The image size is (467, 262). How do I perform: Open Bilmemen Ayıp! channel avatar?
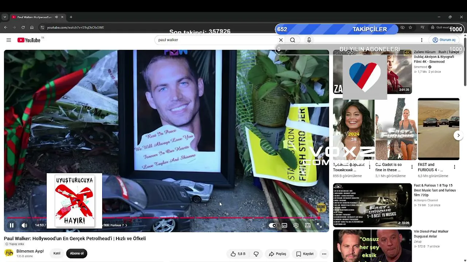[9, 253]
